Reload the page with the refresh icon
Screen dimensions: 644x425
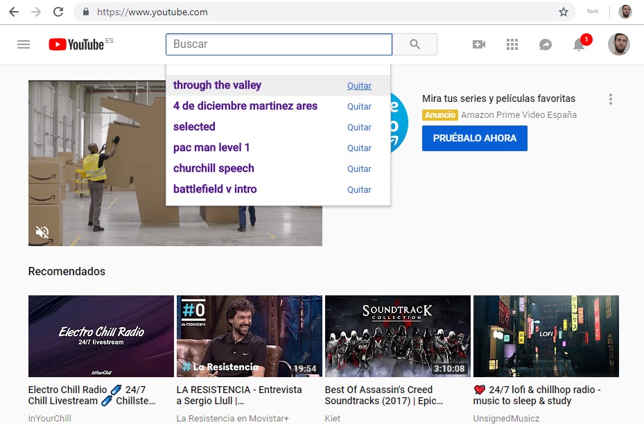click(58, 12)
